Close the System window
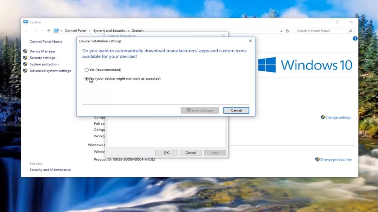Screen dimensions: 378x212 pyautogui.click(x=351, y=22)
